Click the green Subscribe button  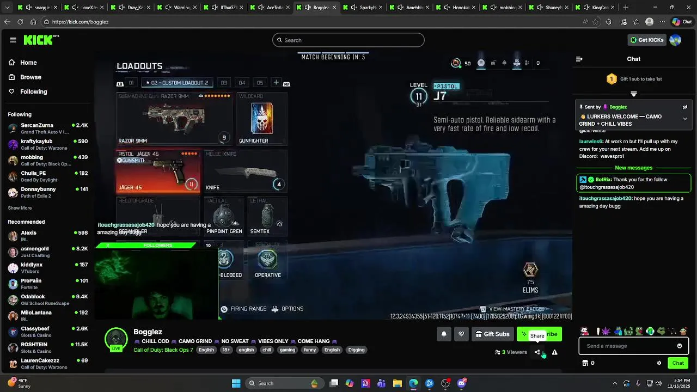point(539,334)
